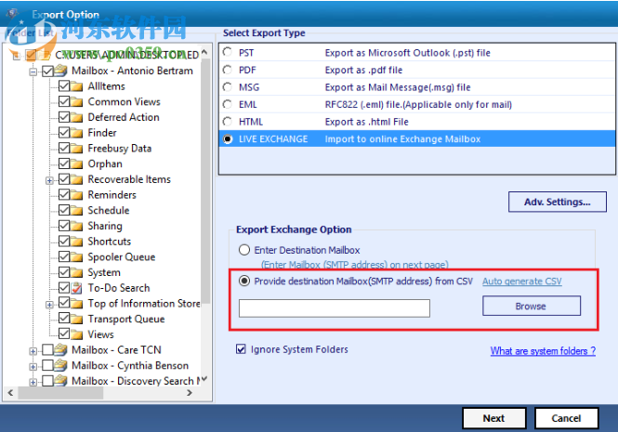
Task: Click horizontal scrollbar right arrow
Action: click(x=190, y=393)
